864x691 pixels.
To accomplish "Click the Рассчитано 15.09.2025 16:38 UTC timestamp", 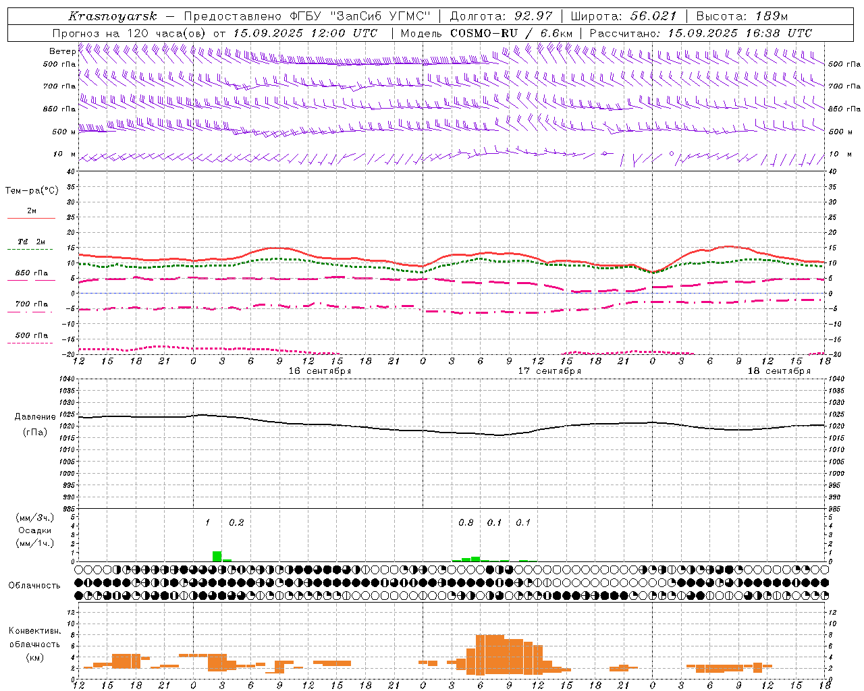I will coord(701,33).
